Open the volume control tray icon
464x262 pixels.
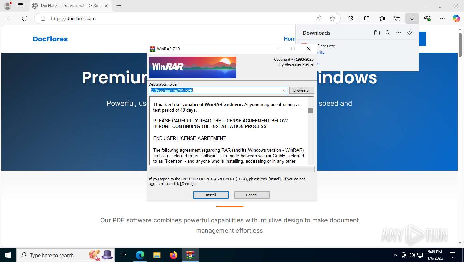pyautogui.click(x=412, y=255)
